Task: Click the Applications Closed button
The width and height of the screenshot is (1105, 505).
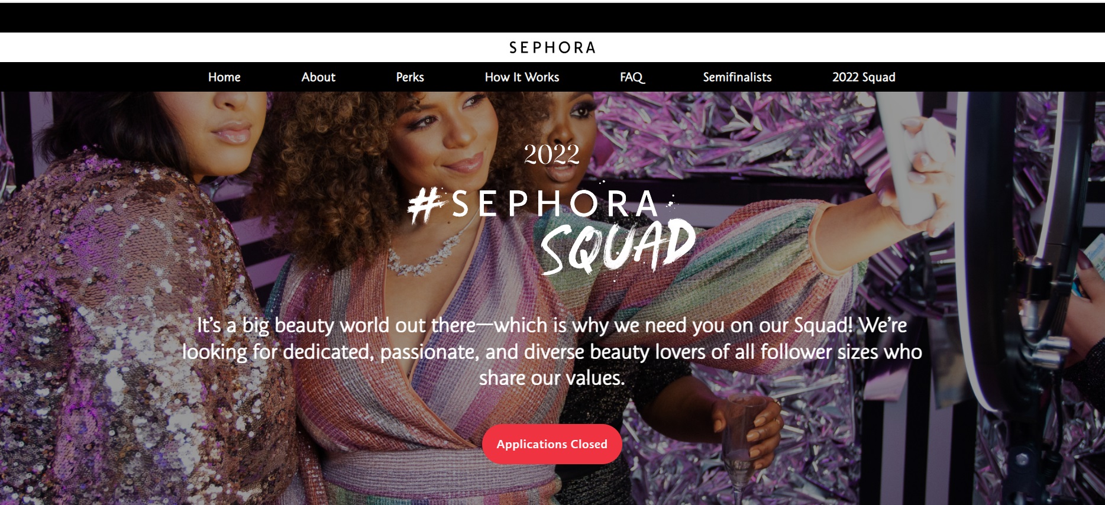Action: [552, 444]
